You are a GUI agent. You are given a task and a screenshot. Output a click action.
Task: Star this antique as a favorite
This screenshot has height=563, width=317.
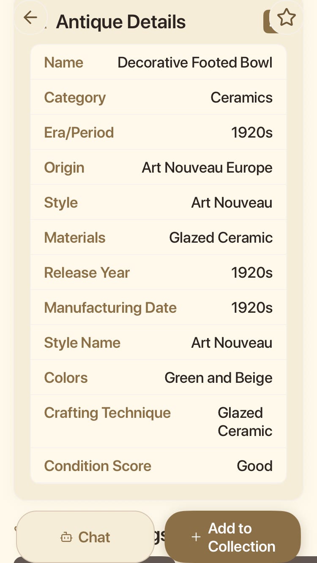coord(287,17)
